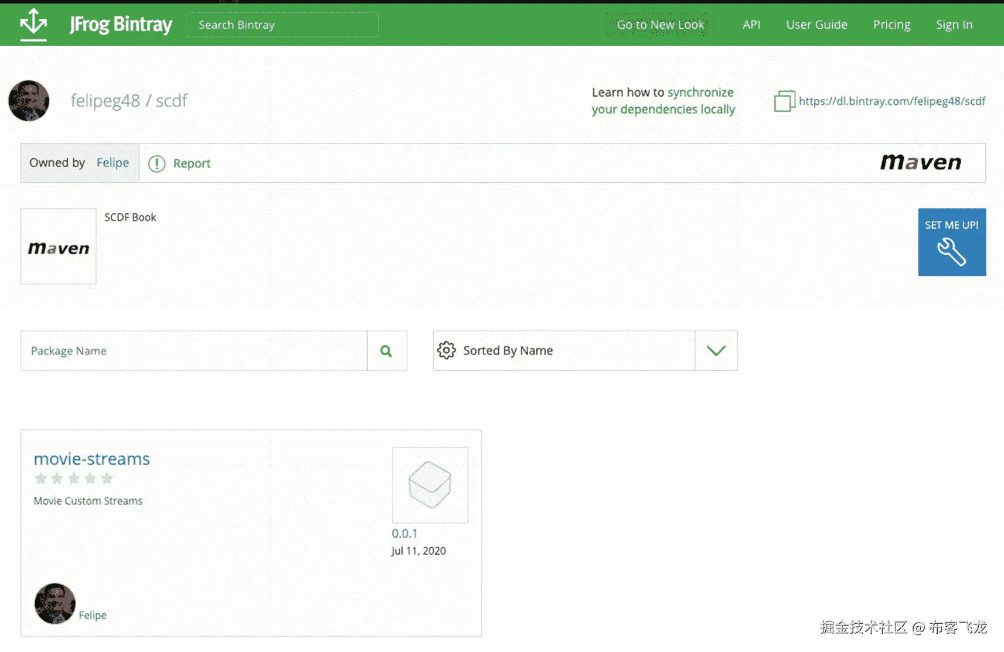Click the Movie Custom Streams description

click(88, 501)
